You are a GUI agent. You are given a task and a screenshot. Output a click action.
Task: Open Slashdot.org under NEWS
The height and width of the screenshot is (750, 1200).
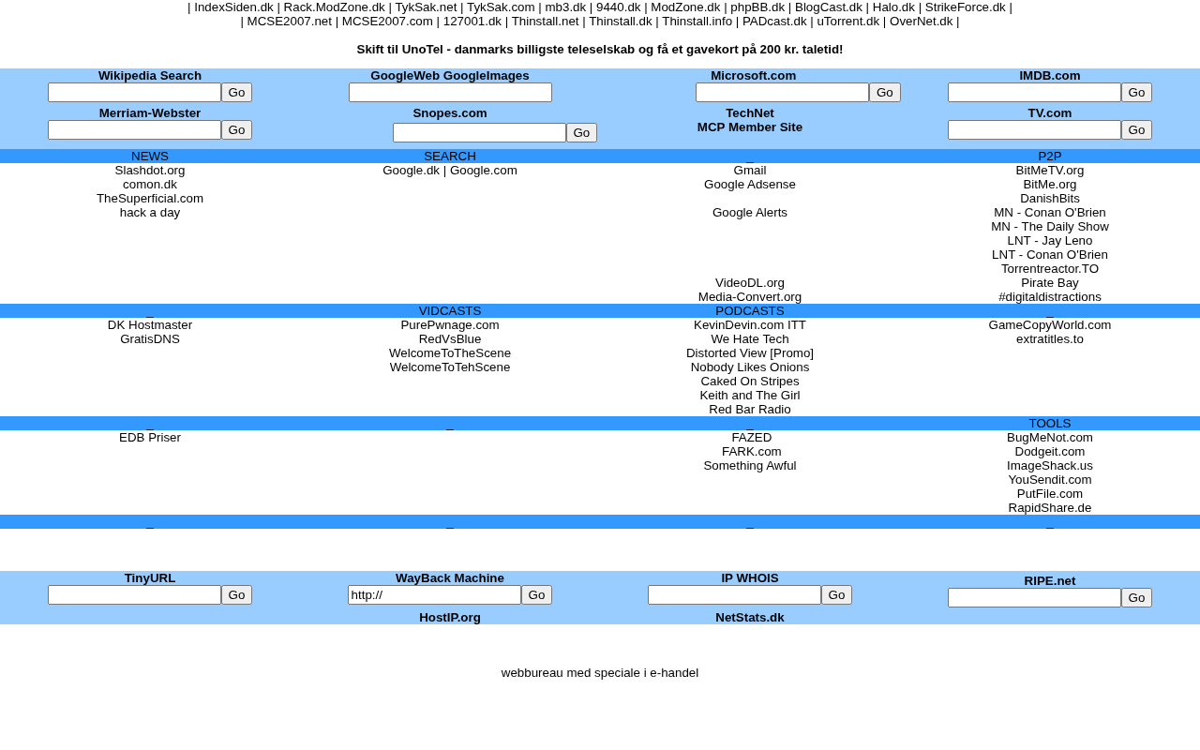pyautogui.click(x=150, y=171)
